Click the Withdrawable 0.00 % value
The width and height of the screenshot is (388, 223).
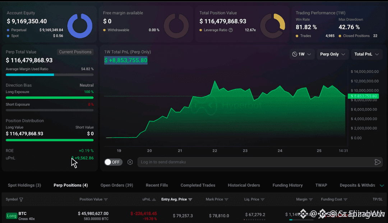coord(154,30)
